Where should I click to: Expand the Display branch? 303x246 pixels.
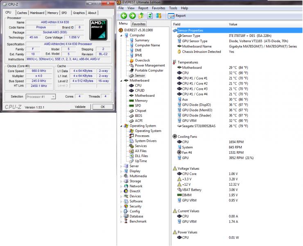[x=121, y=171]
